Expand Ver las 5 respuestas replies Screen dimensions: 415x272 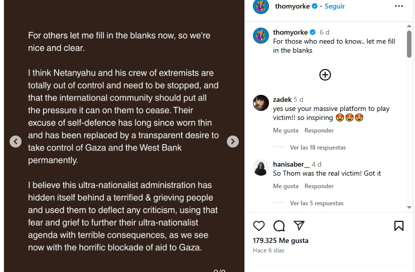(x=317, y=203)
